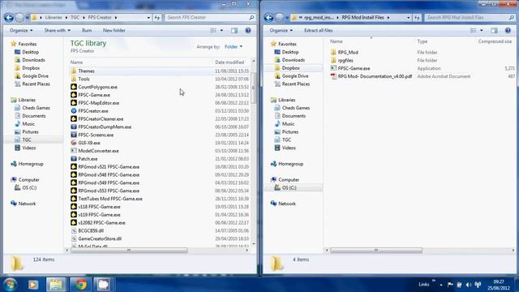This screenshot has height=292, width=519.
Task: Toggle preview pane in FPS Creator window
Action: (x=234, y=31)
